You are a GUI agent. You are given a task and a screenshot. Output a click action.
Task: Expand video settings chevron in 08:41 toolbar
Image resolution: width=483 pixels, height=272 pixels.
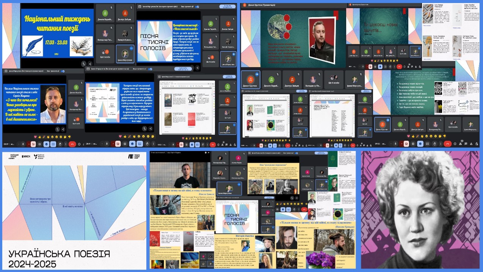(113, 144)
